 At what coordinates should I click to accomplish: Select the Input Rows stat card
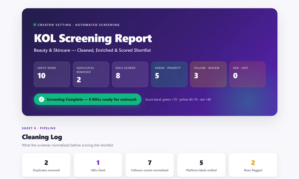(x=52, y=74)
